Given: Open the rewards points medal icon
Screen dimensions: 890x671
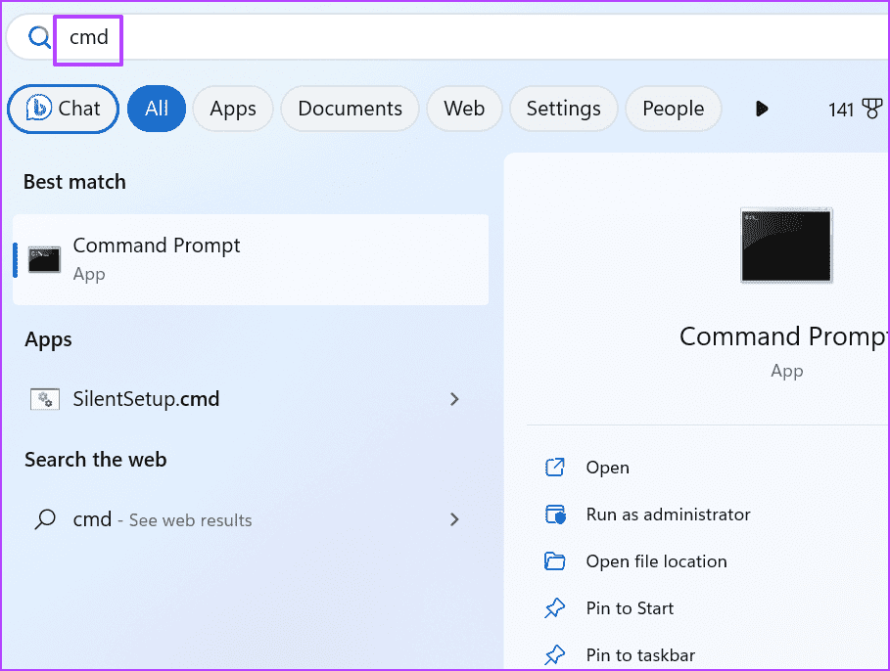Looking at the screenshot, I should 872,109.
